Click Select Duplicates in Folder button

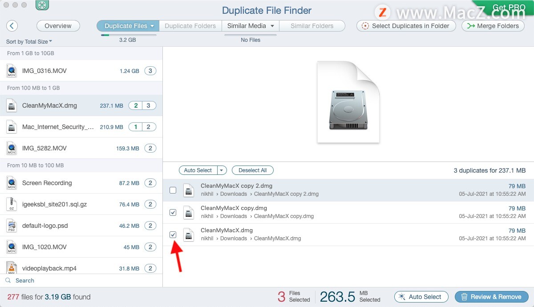pos(406,26)
